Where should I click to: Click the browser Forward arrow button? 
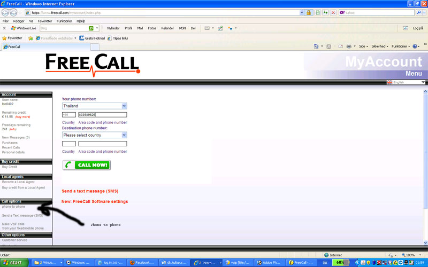coord(13,12)
